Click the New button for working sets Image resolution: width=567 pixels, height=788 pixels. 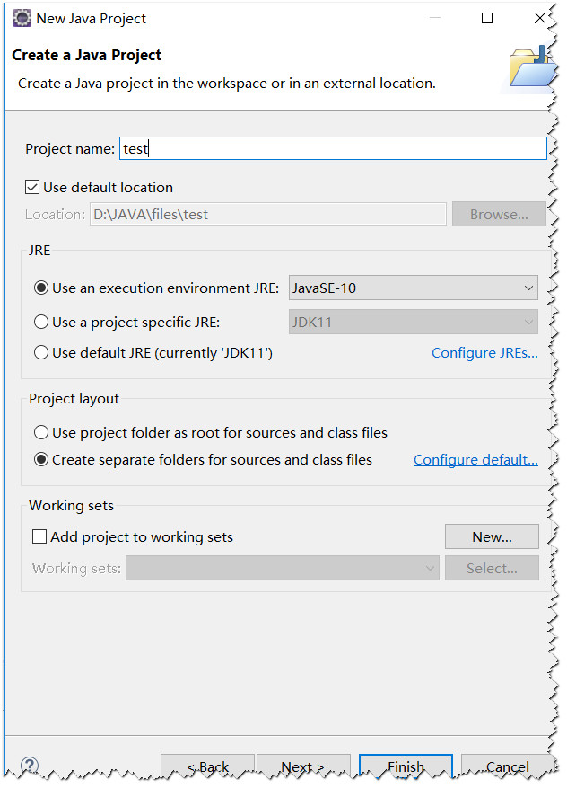coord(492,536)
